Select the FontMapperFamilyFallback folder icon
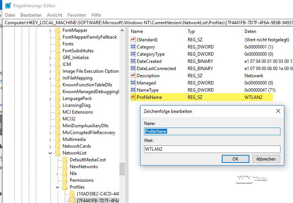Image resolution: width=293 pixels, height=203 pixels. pos(58,37)
